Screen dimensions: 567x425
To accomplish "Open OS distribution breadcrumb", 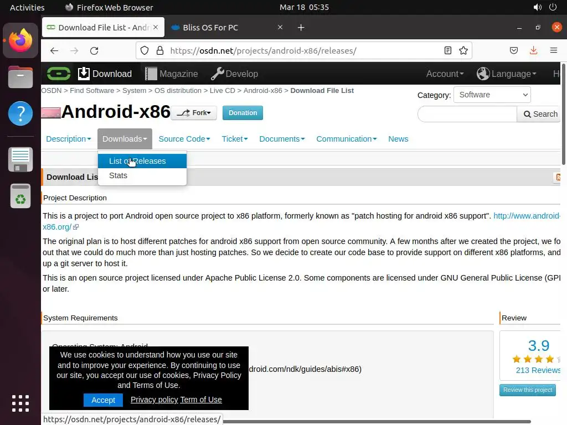I will (178, 91).
